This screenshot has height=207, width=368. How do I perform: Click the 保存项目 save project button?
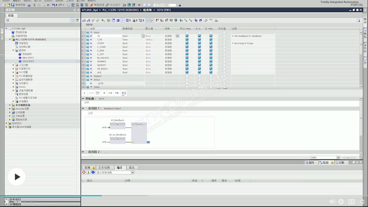pos(19,5)
